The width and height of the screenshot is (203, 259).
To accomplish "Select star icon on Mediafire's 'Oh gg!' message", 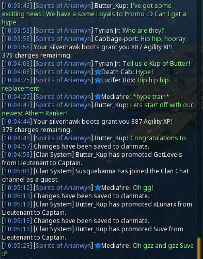I will click(x=98, y=188).
